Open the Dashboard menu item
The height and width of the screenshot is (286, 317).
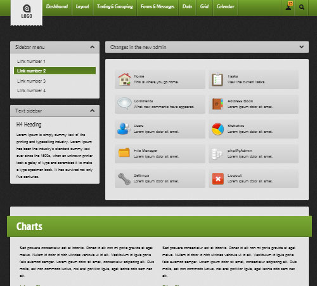click(x=57, y=6)
